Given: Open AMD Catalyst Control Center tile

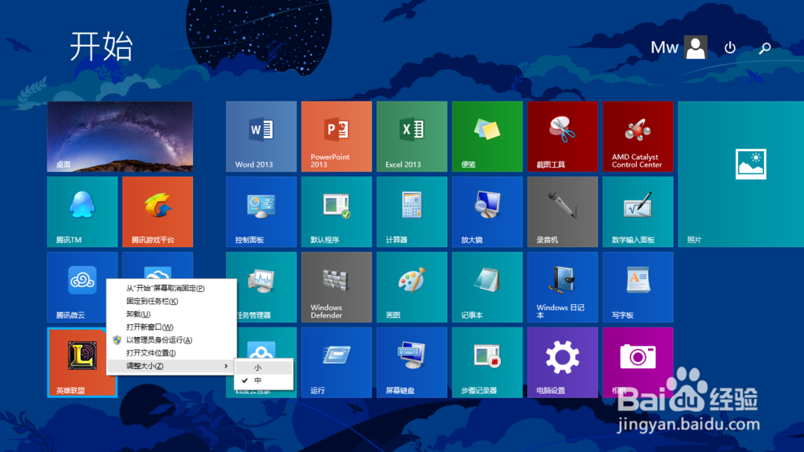Looking at the screenshot, I should tap(638, 137).
